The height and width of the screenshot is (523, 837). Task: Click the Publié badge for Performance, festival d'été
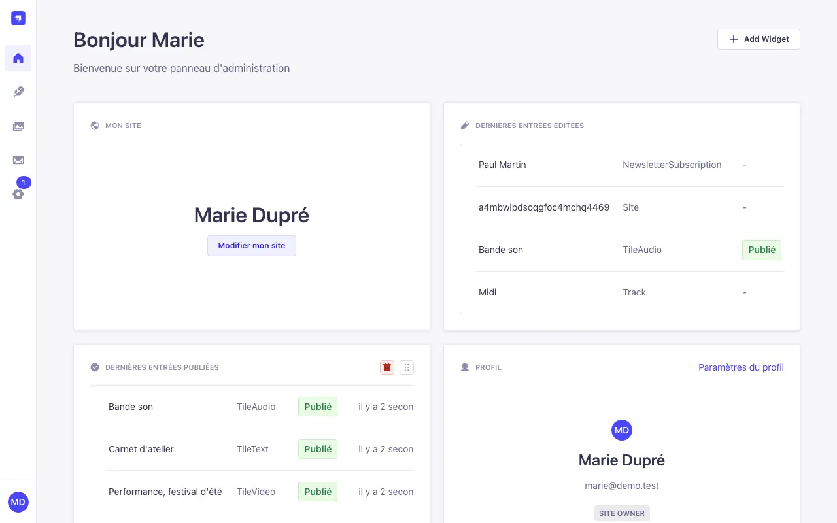318,492
